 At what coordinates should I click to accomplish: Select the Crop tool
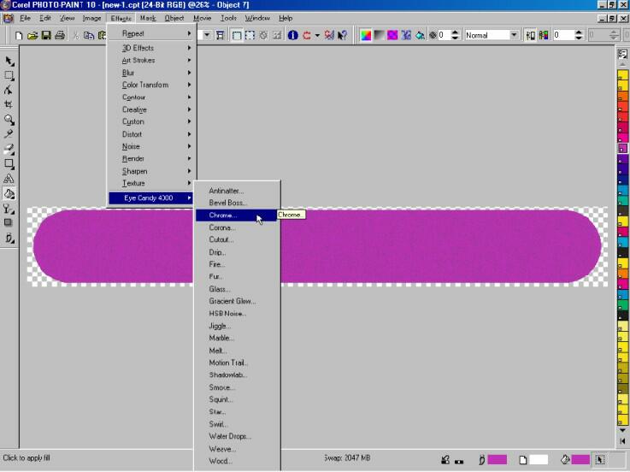coord(9,104)
